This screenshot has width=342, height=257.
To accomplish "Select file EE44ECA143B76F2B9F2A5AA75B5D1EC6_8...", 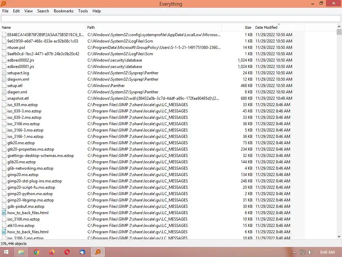I will point(45,35).
